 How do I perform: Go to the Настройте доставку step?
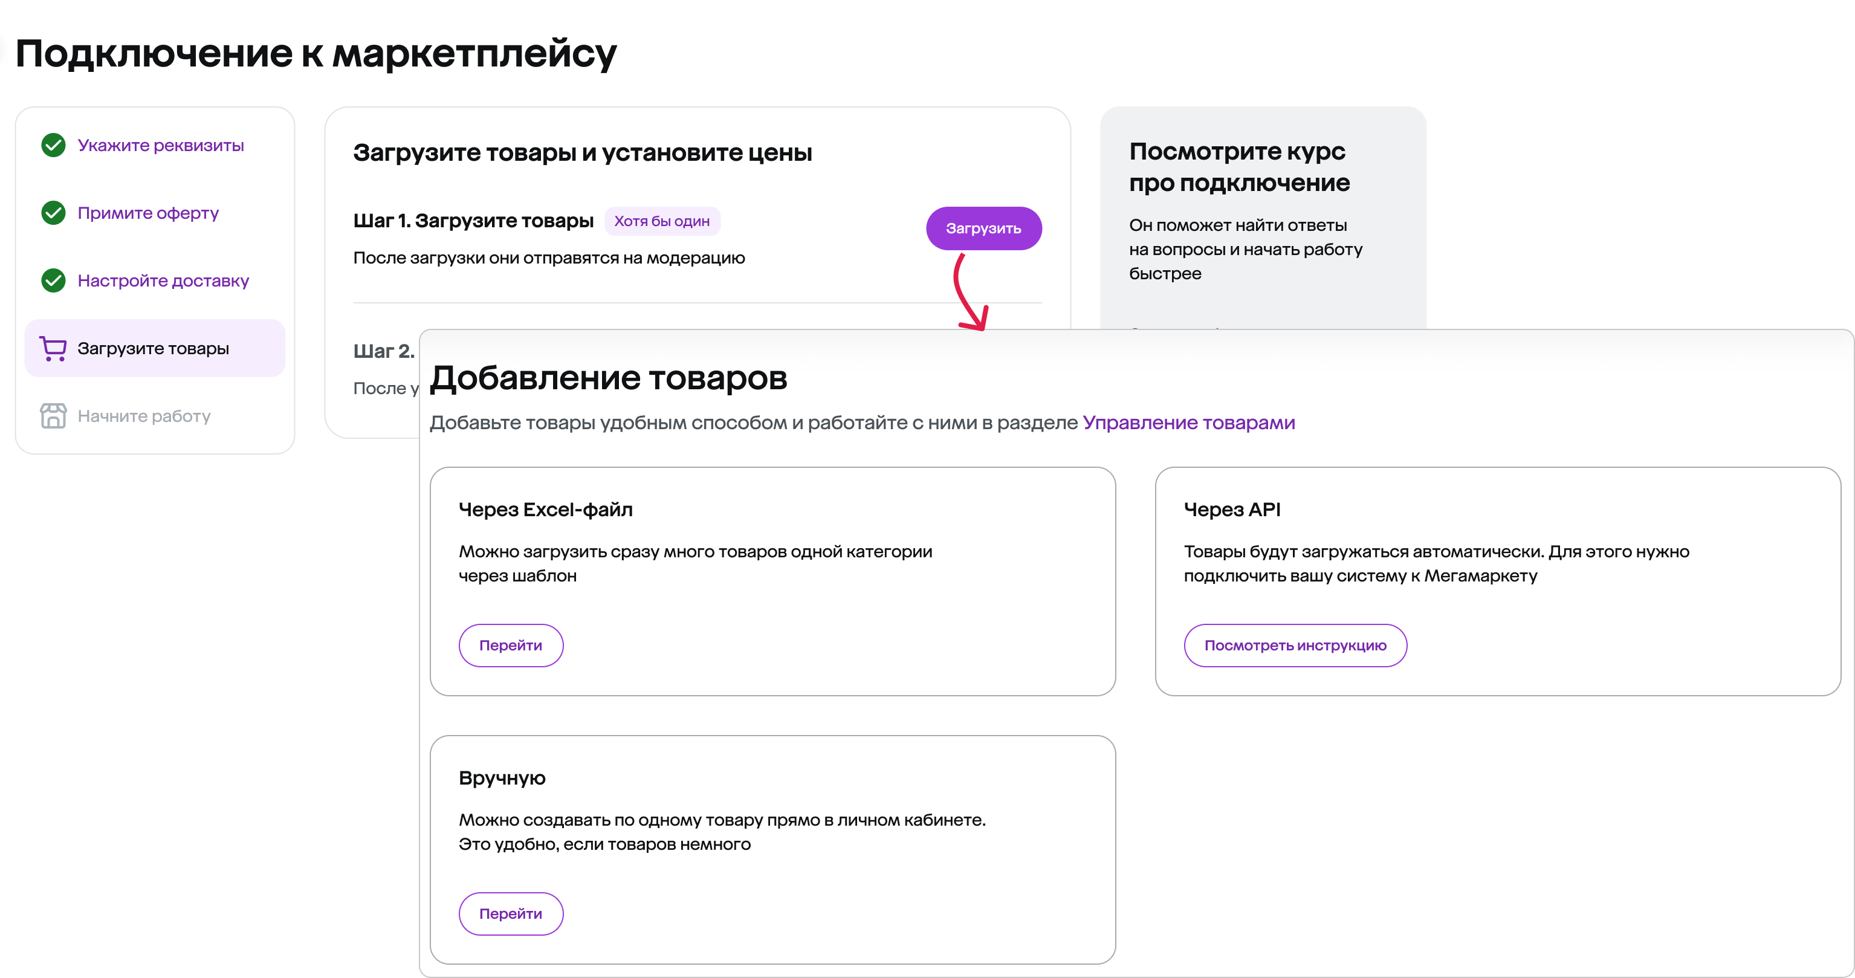(x=163, y=281)
